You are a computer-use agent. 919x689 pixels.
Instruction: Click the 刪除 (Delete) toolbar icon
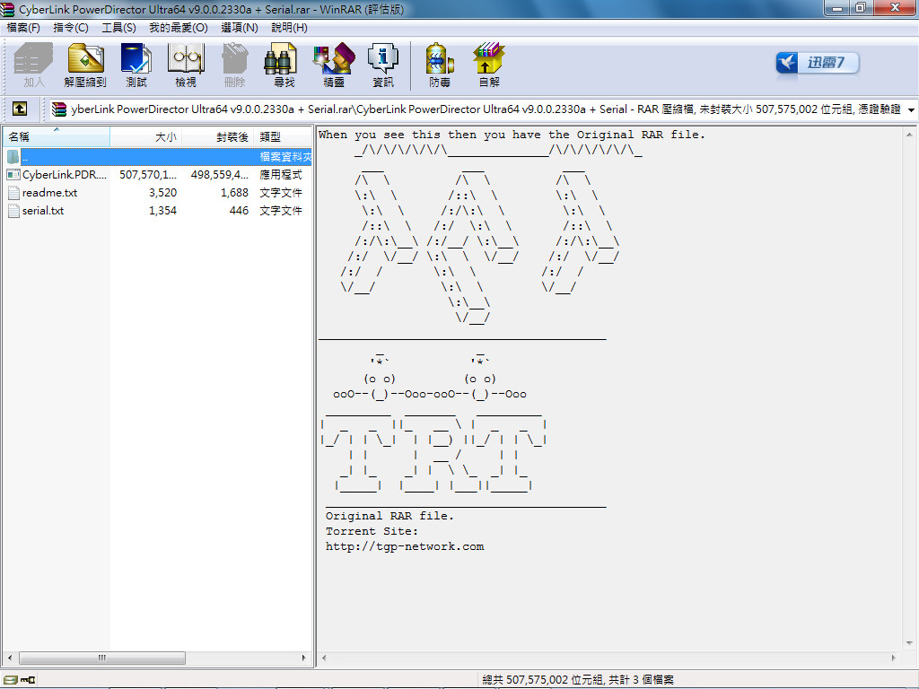click(x=234, y=65)
